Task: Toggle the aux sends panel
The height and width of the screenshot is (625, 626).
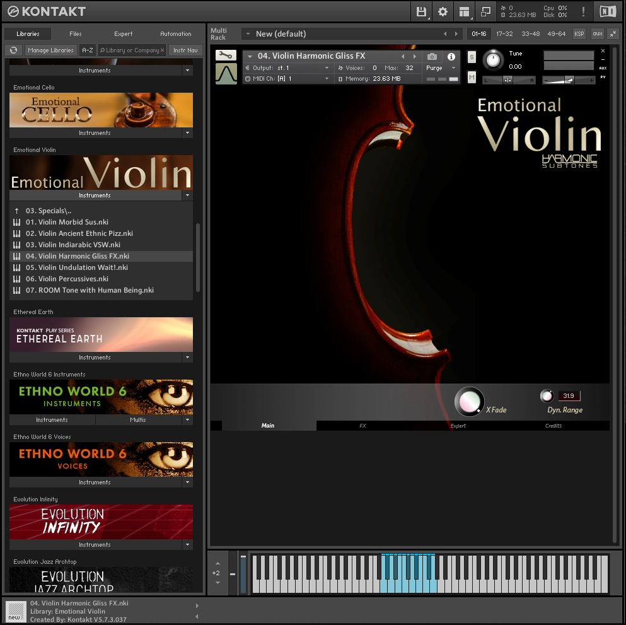Action: coord(597,34)
